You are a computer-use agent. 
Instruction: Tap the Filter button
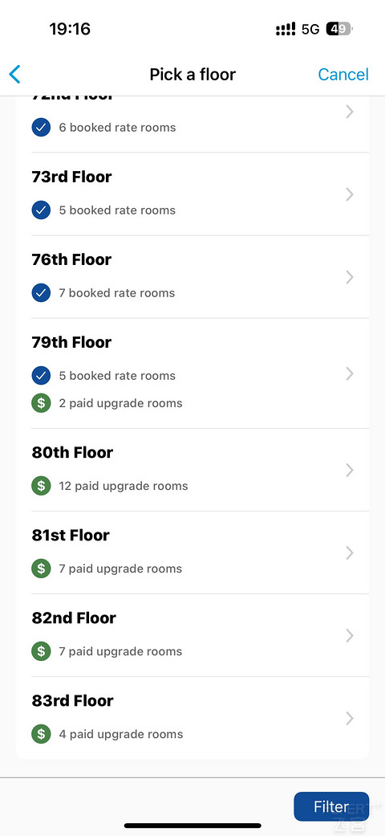(x=331, y=806)
